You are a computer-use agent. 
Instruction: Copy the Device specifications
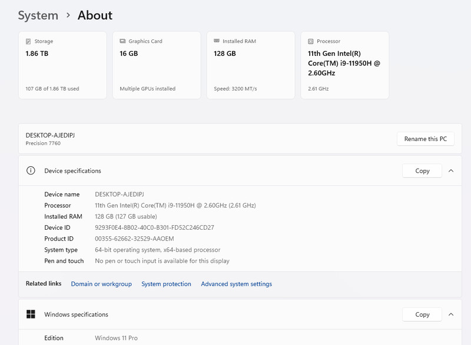point(422,170)
